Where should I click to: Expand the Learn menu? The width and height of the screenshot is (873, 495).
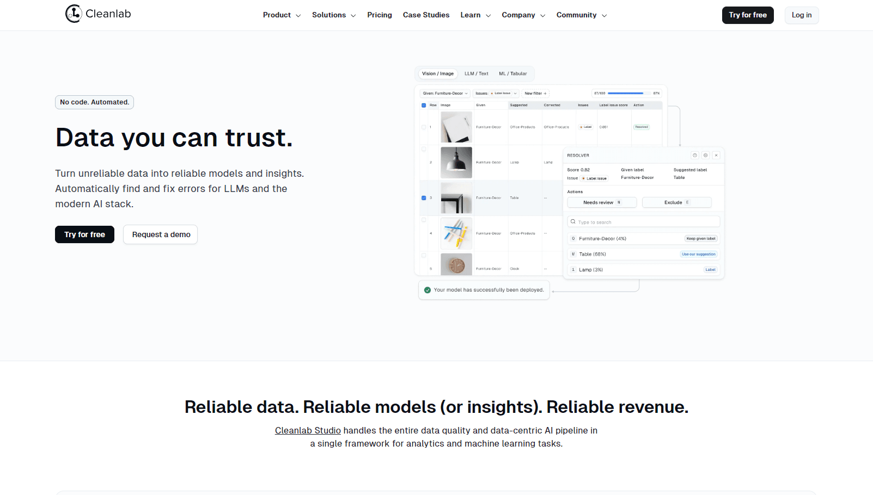pyautogui.click(x=475, y=15)
